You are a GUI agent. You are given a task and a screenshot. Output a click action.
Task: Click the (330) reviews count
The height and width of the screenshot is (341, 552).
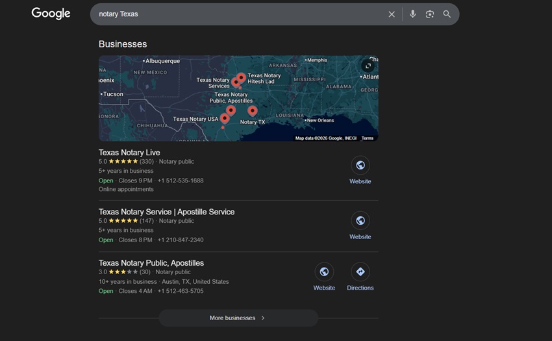coord(147,161)
